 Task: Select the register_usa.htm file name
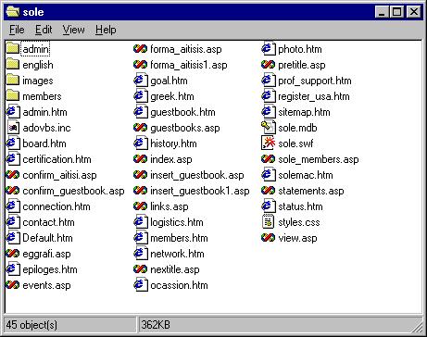point(314,96)
